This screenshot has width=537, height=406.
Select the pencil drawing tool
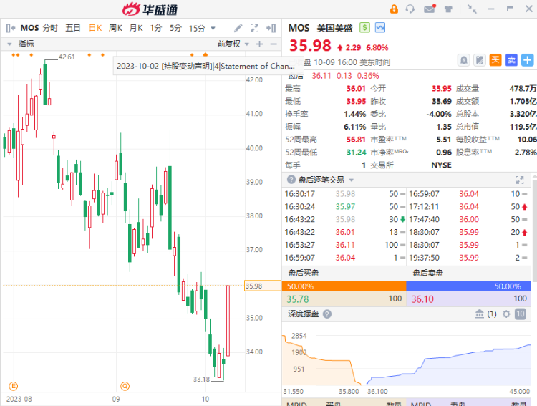tap(238, 28)
